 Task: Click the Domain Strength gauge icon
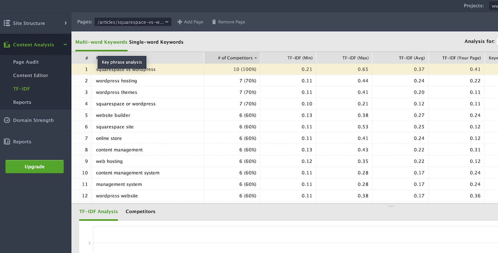click(x=7, y=120)
